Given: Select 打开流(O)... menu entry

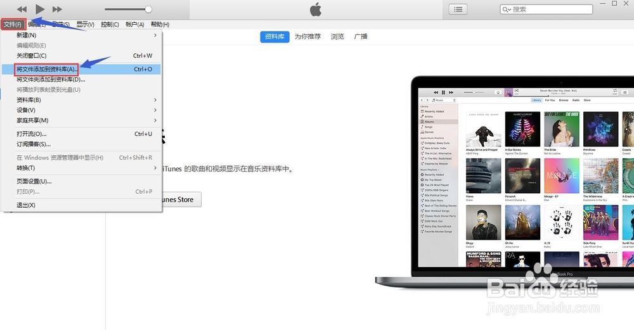Looking at the screenshot, I should click(x=81, y=134).
